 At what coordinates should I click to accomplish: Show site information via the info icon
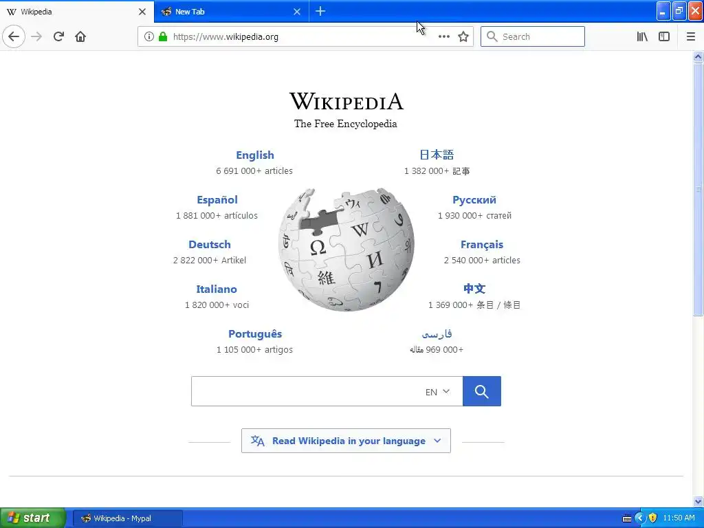point(149,36)
